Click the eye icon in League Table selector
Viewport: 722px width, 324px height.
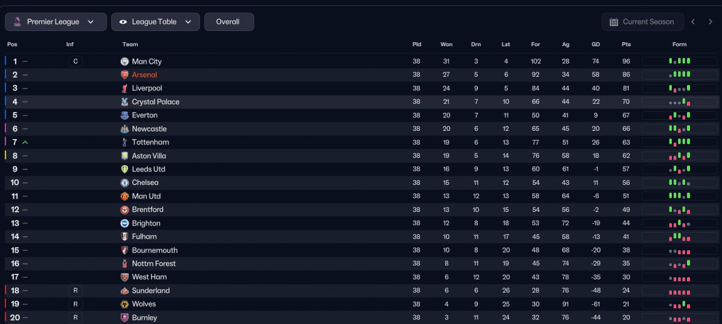click(122, 22)
